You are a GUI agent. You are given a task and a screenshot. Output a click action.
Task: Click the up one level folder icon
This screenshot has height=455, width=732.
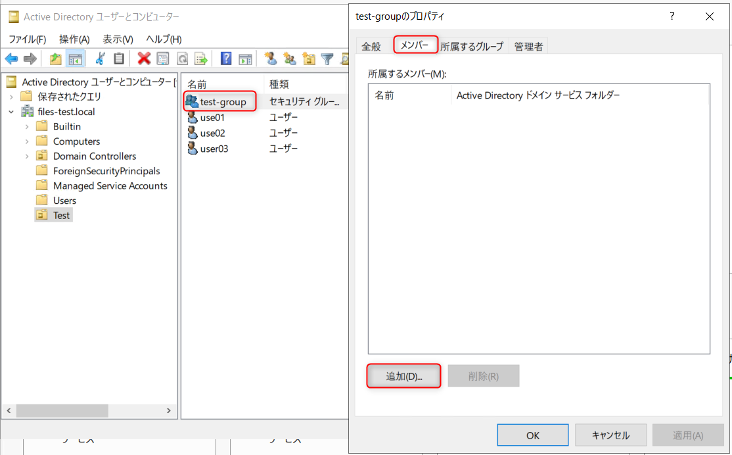pyautogui.click(x=56, y=59)
